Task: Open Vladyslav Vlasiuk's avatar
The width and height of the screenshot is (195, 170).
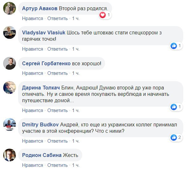Action: (x=10, y=32)
